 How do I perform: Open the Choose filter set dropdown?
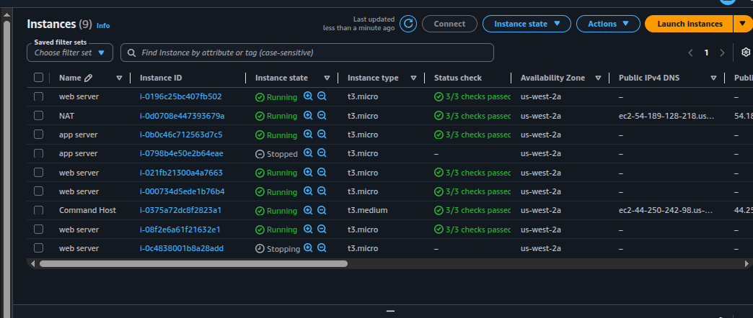point(70,53)
